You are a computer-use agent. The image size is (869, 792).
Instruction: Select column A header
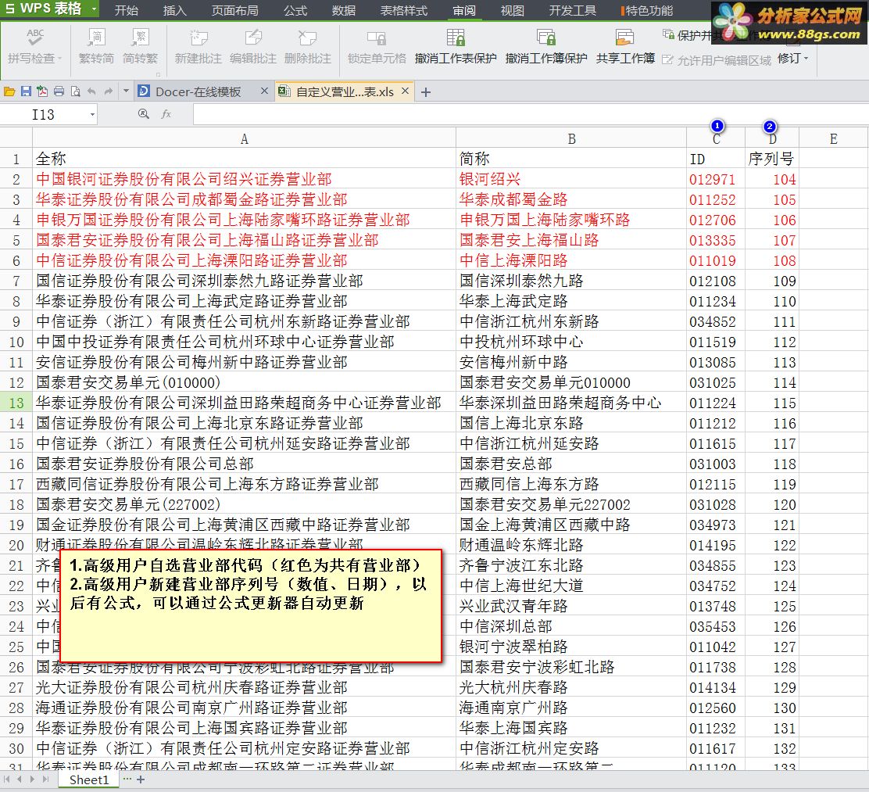tap(244, 138)
